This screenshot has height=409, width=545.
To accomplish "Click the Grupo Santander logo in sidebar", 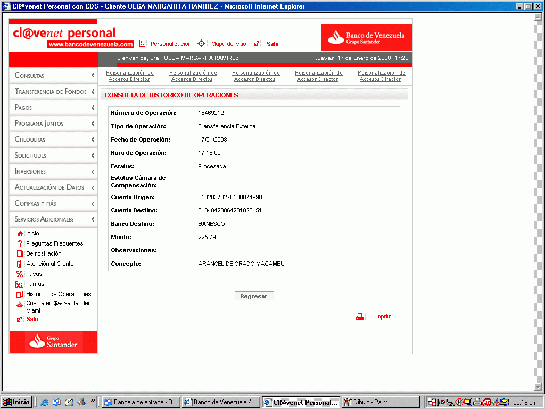I will pos(53,341).
